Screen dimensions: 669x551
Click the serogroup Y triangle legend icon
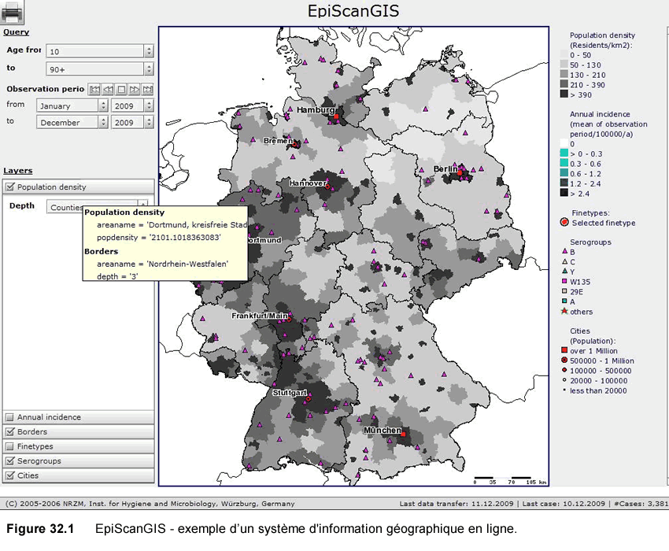564,271
